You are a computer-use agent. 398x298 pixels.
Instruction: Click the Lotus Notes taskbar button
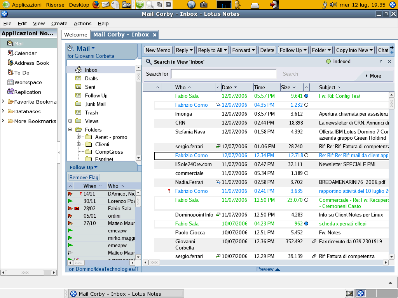(x=126, y=294)
